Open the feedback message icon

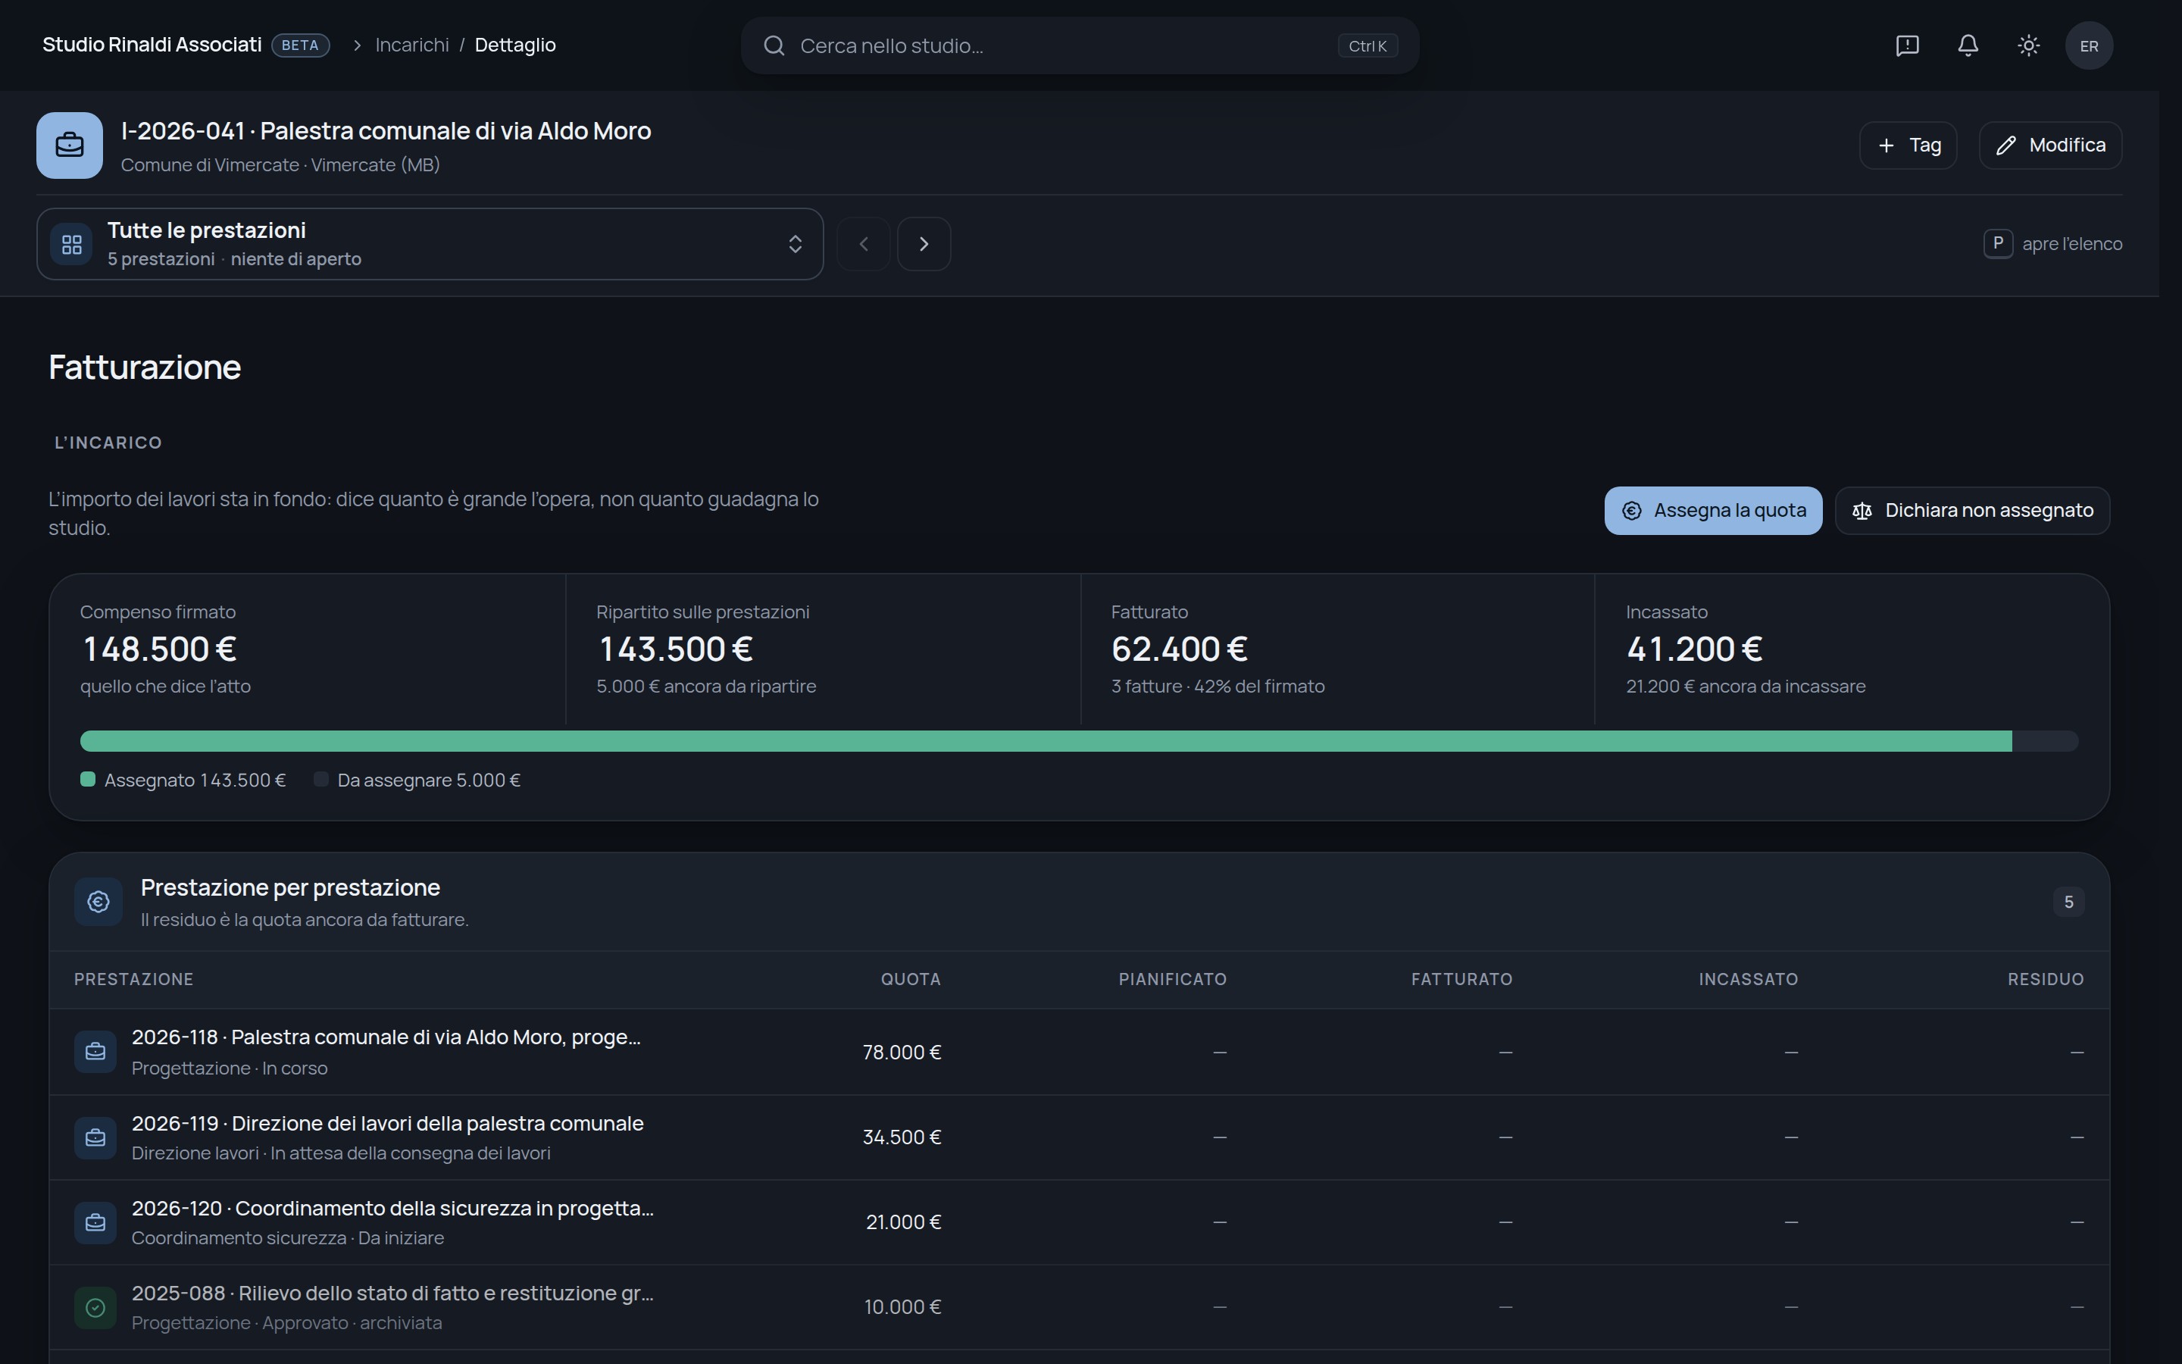coord(1907,45)
